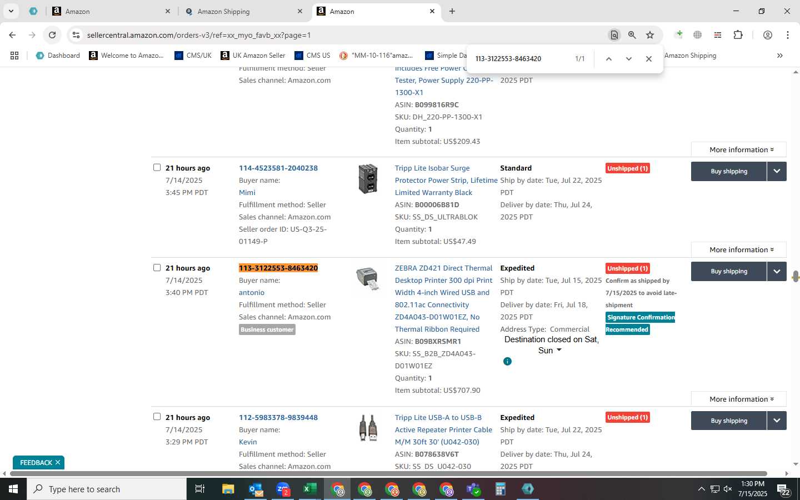The width and height of the screenshot is (800, 500).
Task: Expand Buy shipping options for Mimi's order
Action: tap(777, 171)
